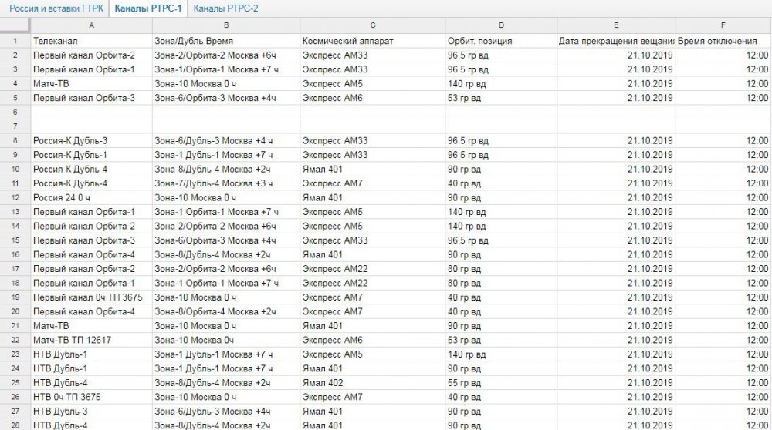Select row 12 by its row number
772x430 pixels.
(x=15, y=197)
